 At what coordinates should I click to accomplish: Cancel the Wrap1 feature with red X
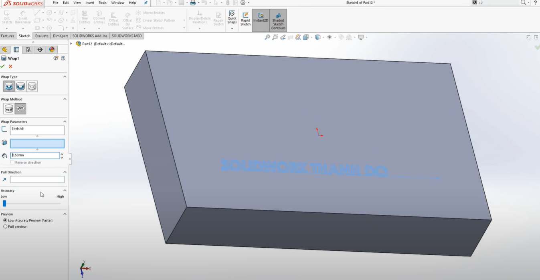11,66
